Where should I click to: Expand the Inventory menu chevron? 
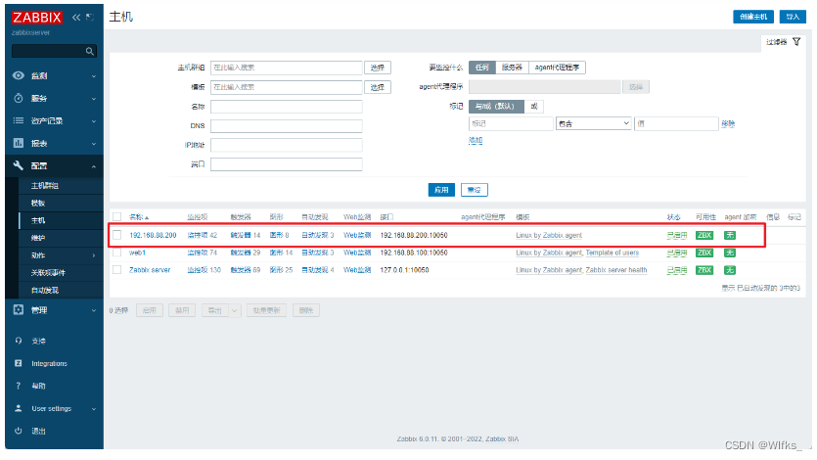(94, 120)
